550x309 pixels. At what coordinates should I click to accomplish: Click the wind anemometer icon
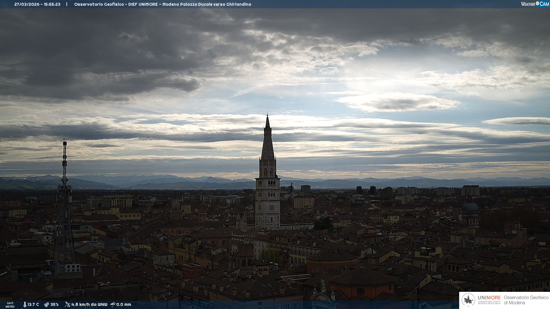[x=67, y=304]
